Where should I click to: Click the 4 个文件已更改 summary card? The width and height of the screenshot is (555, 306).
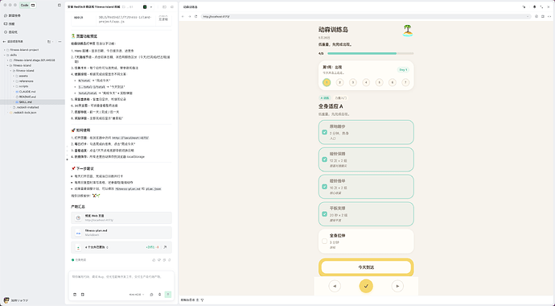click(121, 247)
